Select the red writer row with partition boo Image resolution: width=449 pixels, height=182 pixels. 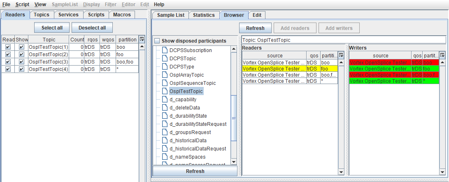(x=394, y=62)
